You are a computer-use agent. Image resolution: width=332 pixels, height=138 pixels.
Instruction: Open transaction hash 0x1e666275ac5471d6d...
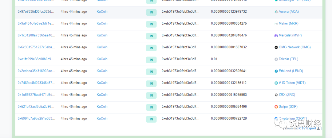36,94
